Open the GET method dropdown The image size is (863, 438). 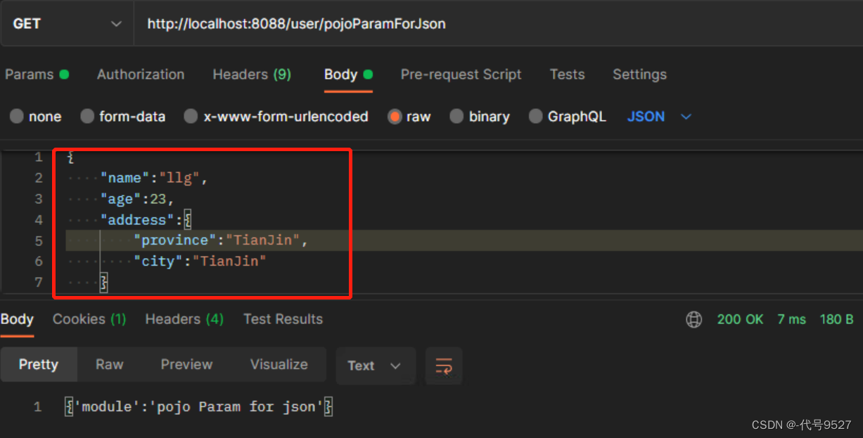67,24
